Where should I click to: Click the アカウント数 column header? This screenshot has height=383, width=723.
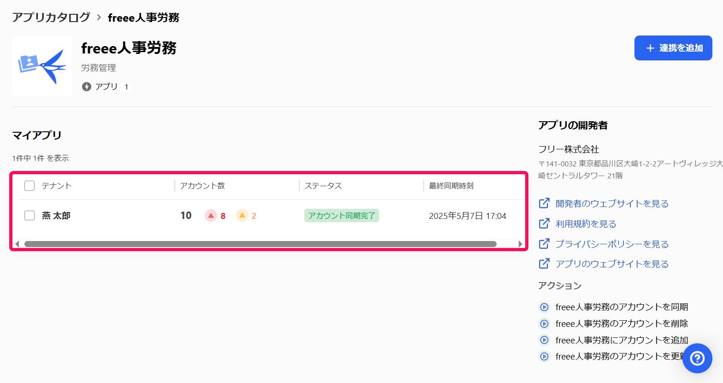202,186
